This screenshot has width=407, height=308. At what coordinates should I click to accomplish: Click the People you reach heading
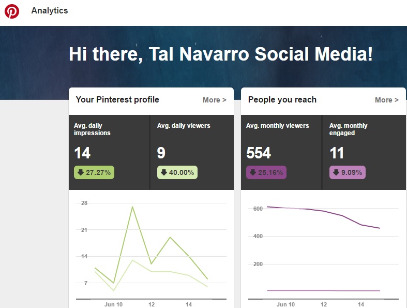[282, 99]
